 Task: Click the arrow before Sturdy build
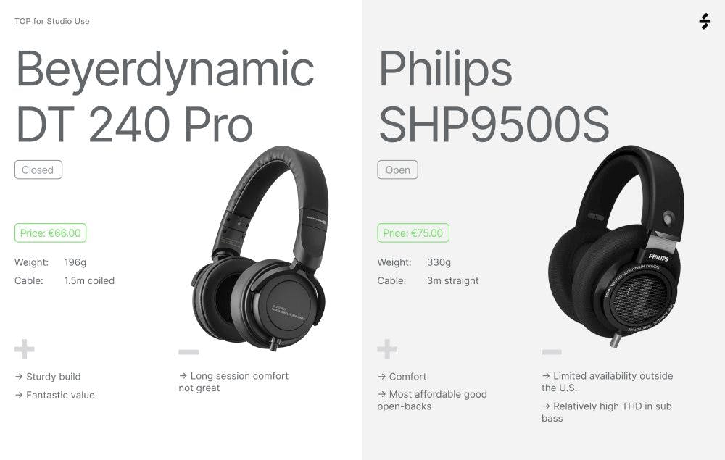pyautogui.click(x=19, y=377)
